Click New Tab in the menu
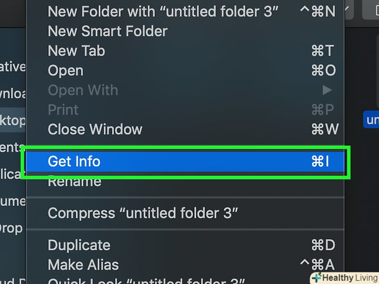 (77, 51)
